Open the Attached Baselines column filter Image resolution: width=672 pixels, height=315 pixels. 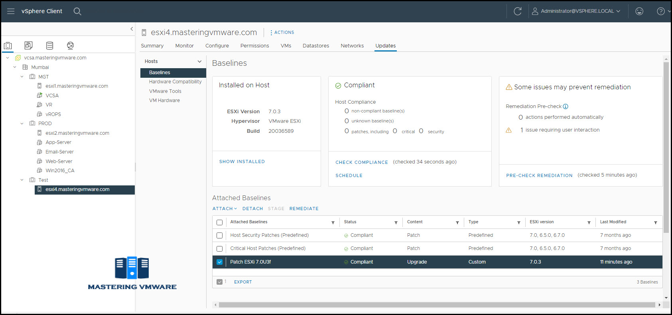(333, 222)
